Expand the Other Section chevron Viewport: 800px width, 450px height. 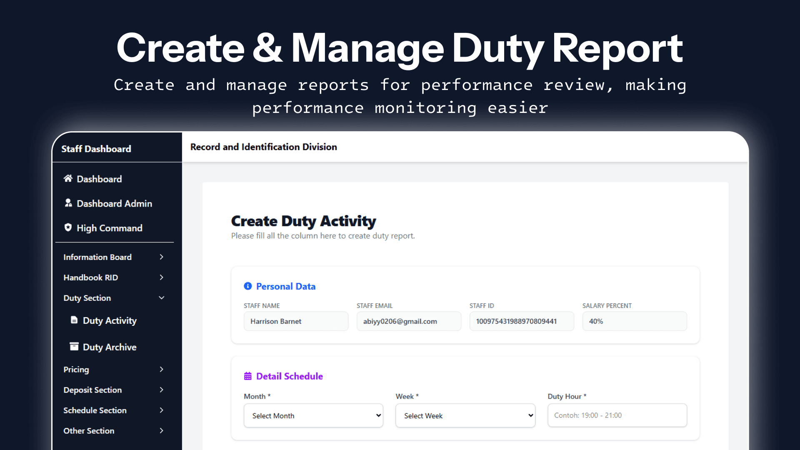tap(161, 431)
